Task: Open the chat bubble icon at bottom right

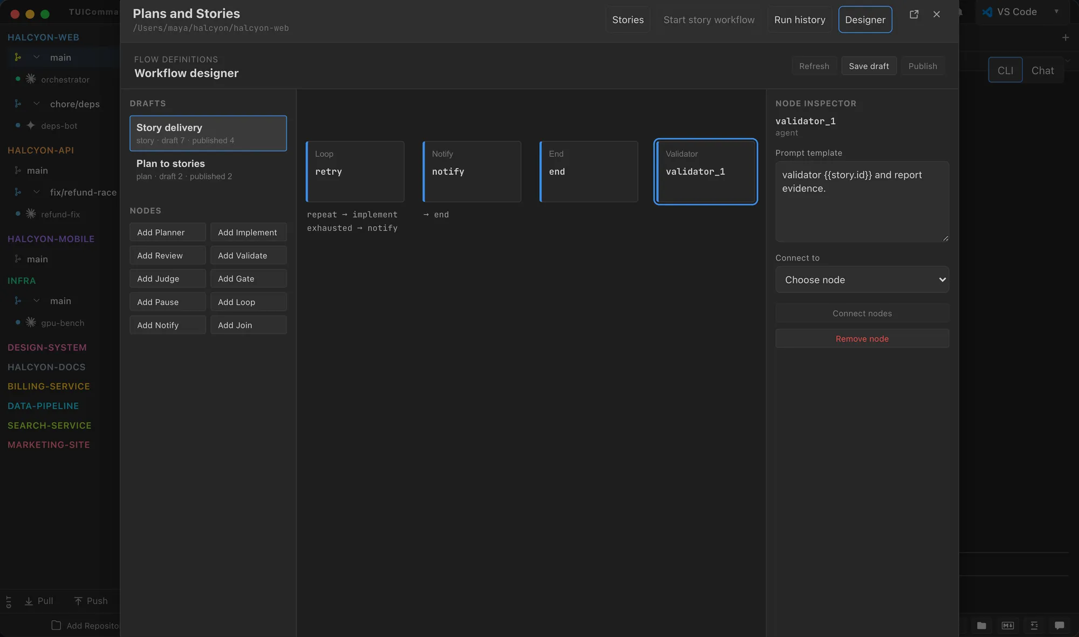Action: click(x=1059, y=625)
